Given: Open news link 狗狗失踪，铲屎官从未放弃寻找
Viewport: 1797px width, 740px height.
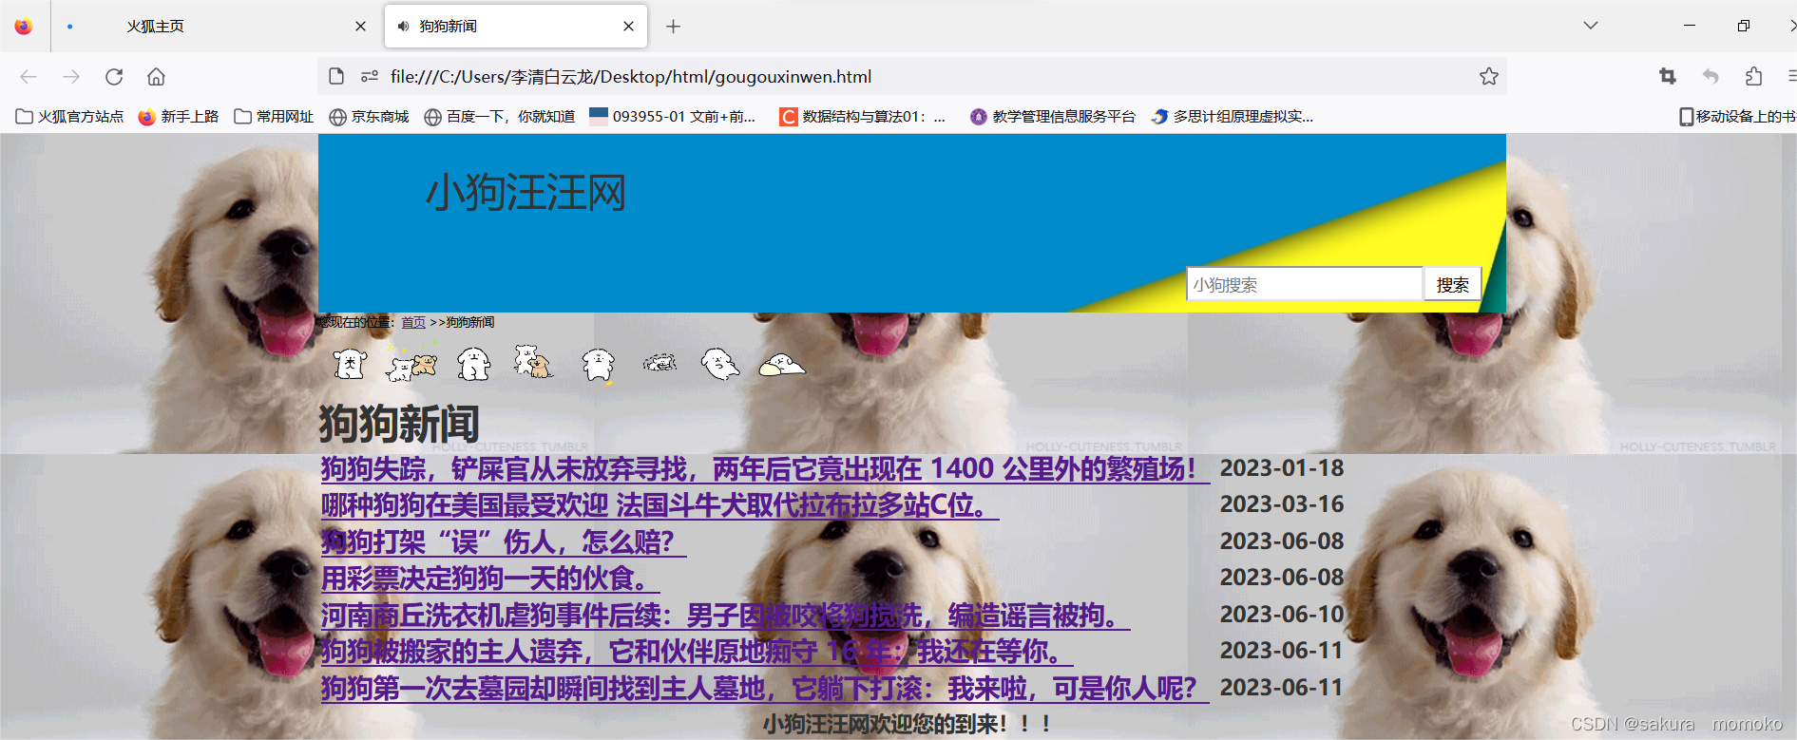Looking at the screenshot, I should click(x=765, y=468).
